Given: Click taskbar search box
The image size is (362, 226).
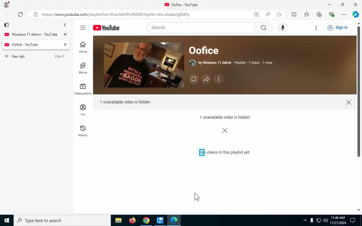Looking at the screenshot, I should pyautogui.click(x=62, y=220).
